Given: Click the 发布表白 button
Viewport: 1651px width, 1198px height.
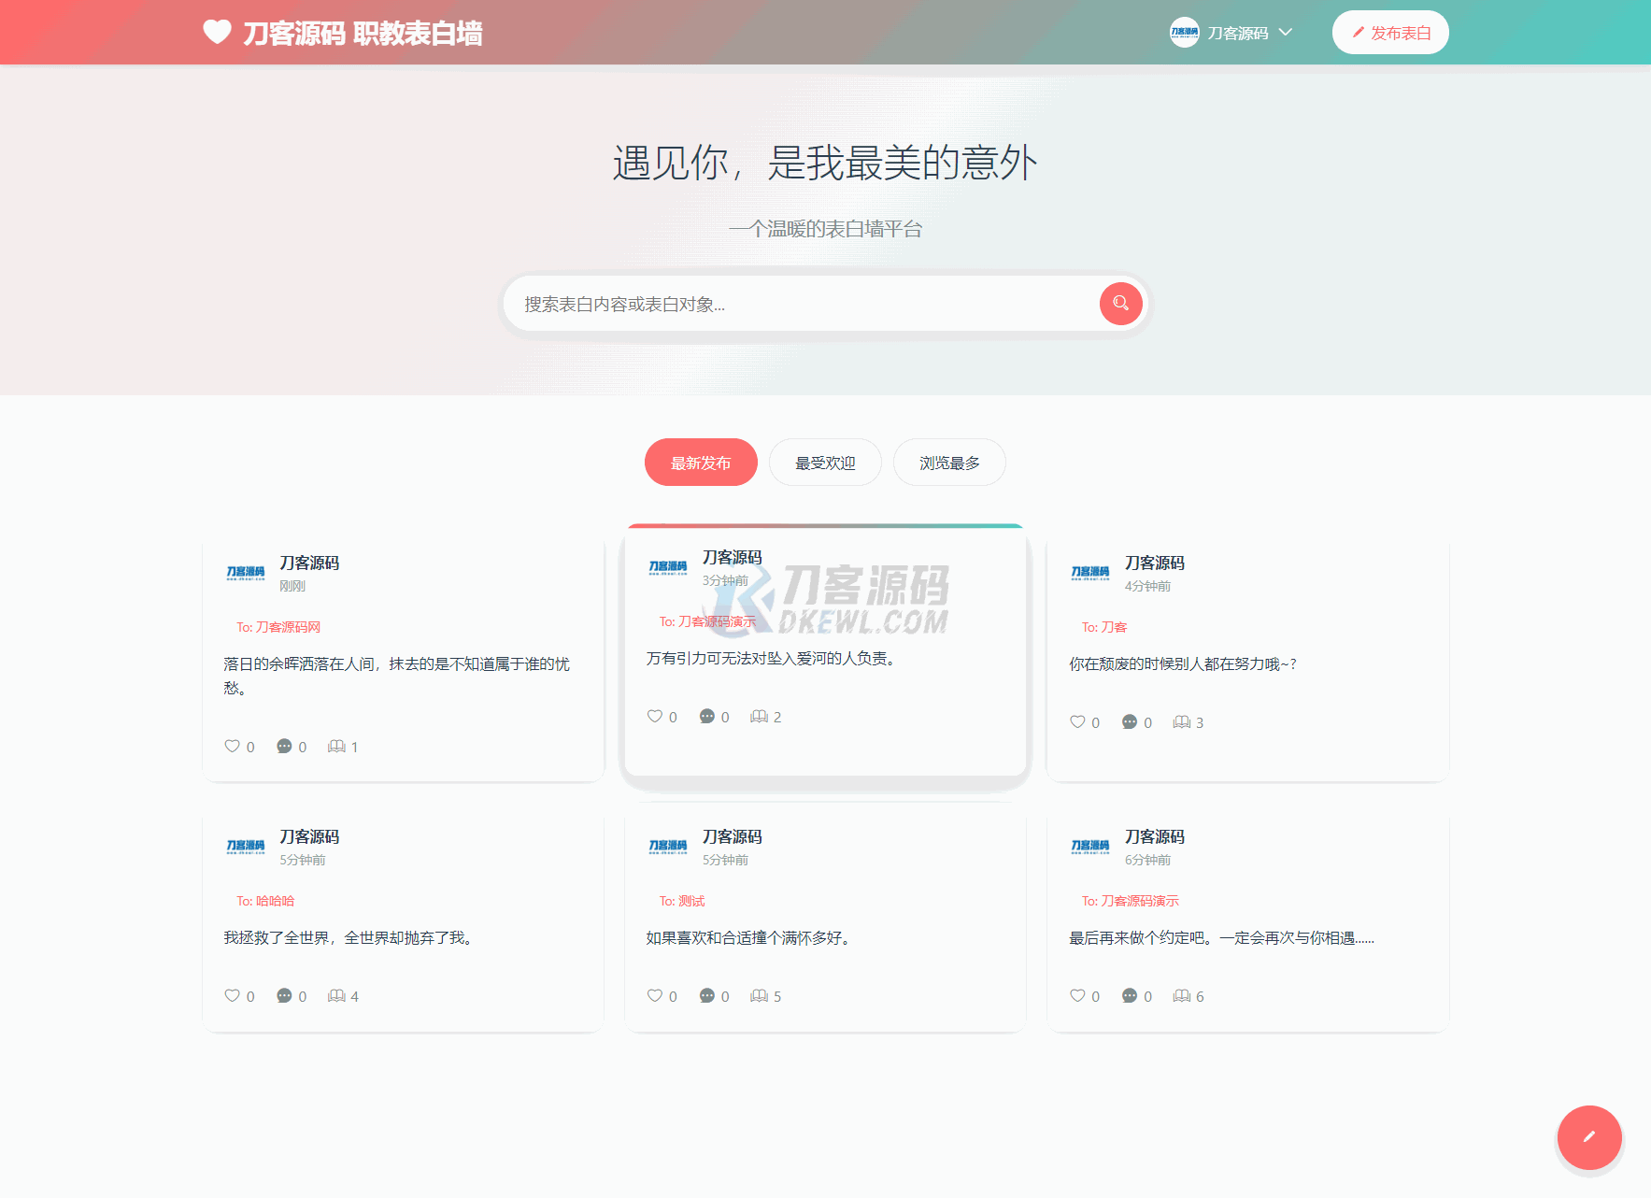Looking at the screenshot, I should pos(1389,33).
